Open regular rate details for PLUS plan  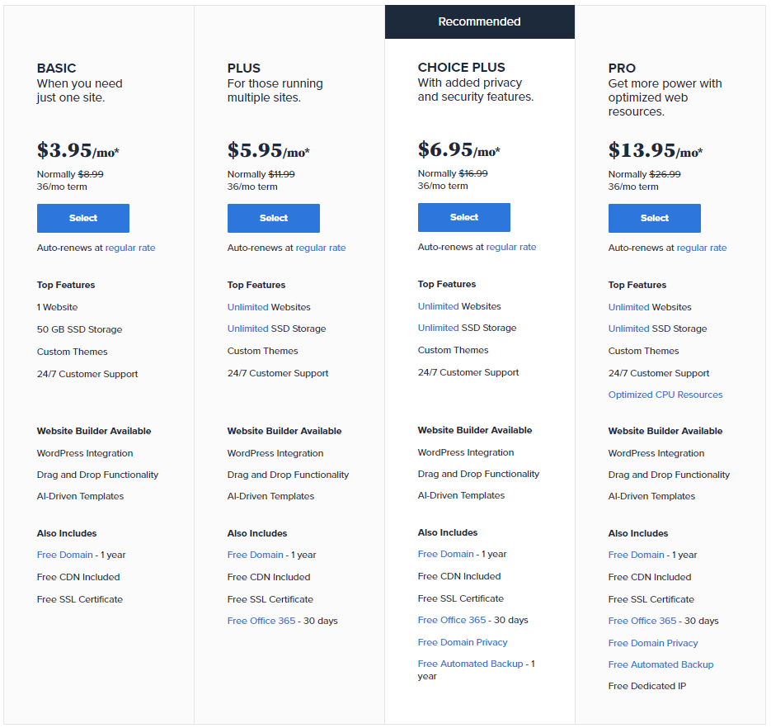click(321, 247)
